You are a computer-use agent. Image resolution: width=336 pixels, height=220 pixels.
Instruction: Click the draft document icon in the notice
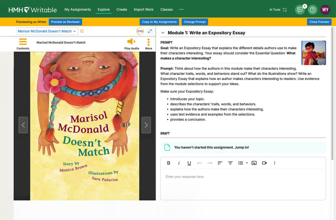167,147
